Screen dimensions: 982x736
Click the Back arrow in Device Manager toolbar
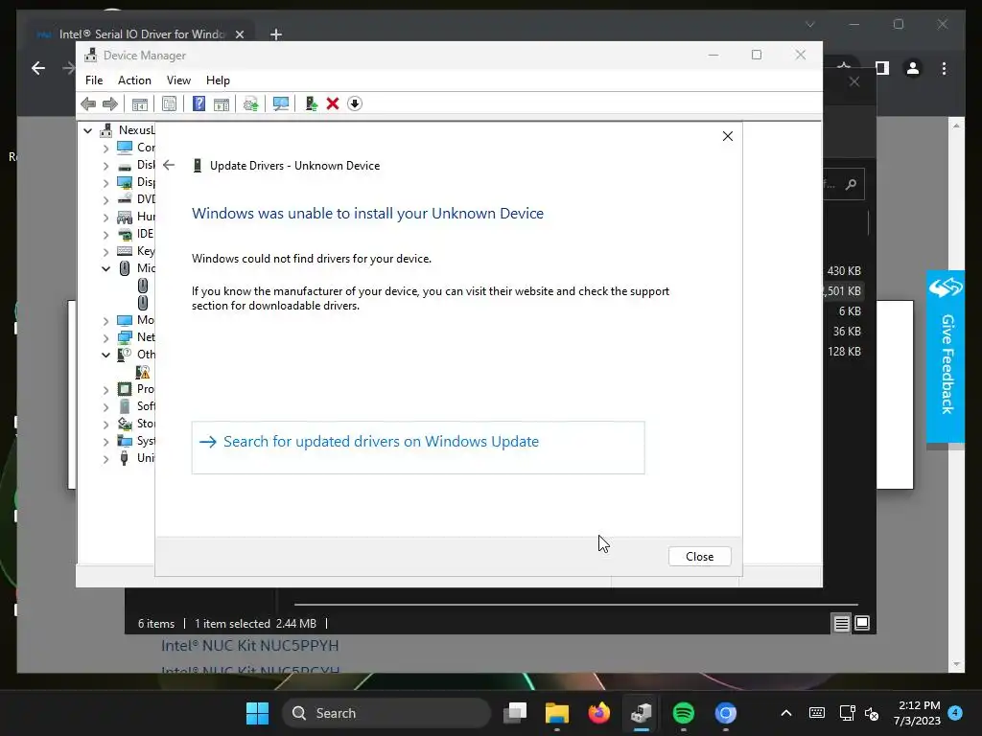pyautogui.click(x=88, y=103)
